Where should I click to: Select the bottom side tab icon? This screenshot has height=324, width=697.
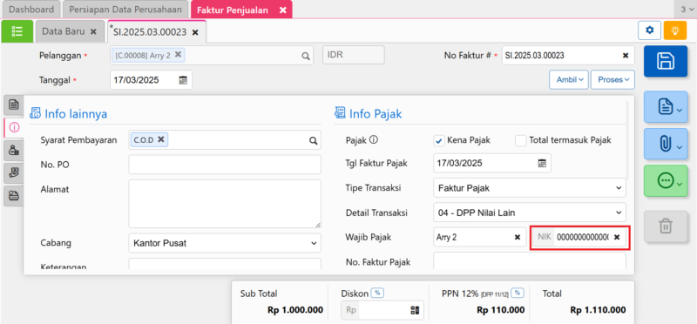14,196
